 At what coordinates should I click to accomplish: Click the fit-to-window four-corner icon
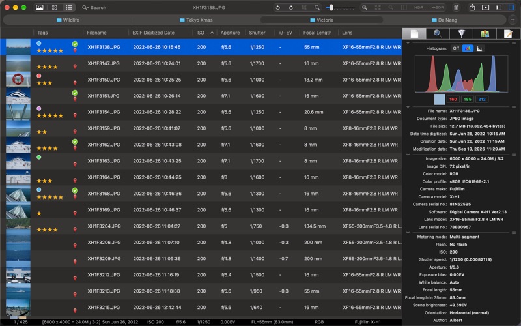[378, 7]
